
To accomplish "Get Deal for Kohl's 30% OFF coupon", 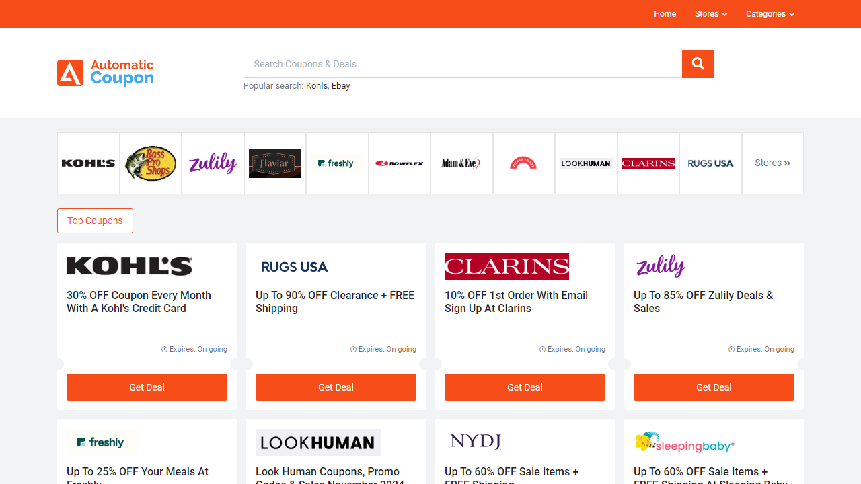I will [x=147, y=387].
